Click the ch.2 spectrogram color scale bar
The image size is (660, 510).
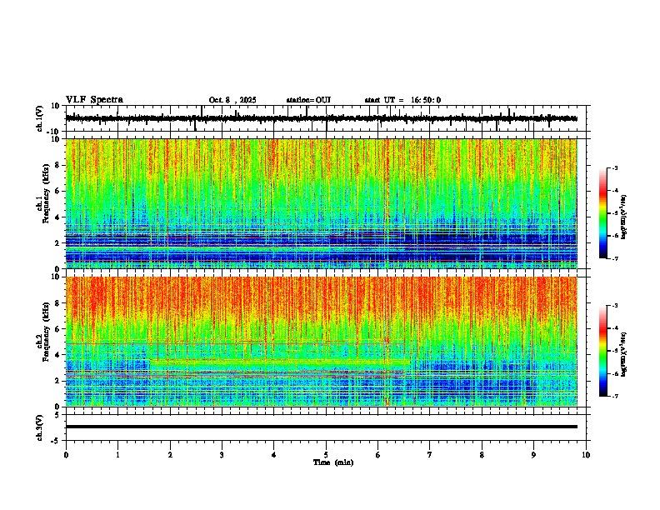[x=603, y=351]
